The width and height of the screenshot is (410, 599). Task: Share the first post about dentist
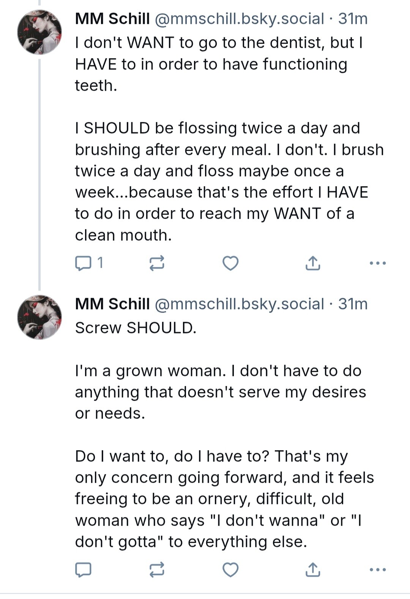point(312,263)
